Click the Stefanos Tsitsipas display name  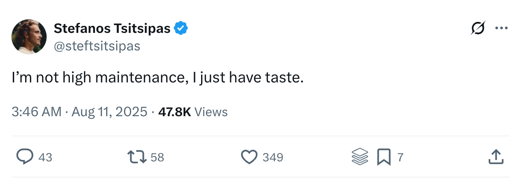[x=112, y=29]
